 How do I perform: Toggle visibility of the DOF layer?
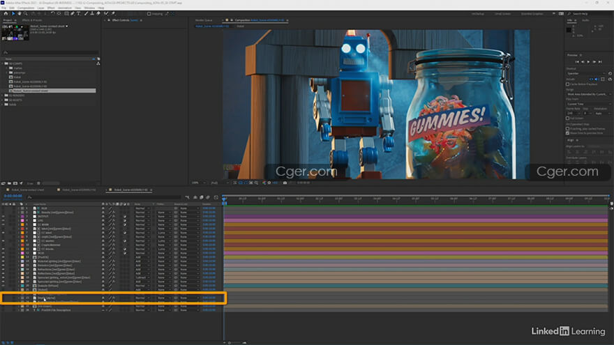(x=3, y=253)
